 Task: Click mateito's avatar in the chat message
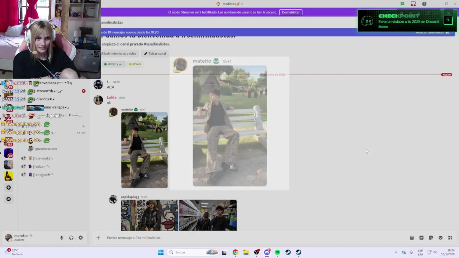[x=113, y=112]
